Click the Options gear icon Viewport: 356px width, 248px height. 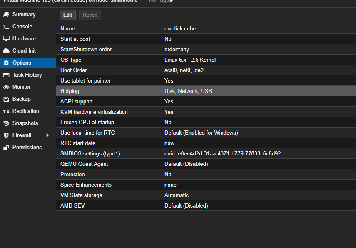pyautogui.click(x=6, y=63)
